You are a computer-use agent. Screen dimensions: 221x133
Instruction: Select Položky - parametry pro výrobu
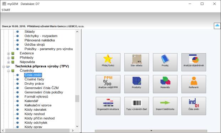tap(48, 49)
